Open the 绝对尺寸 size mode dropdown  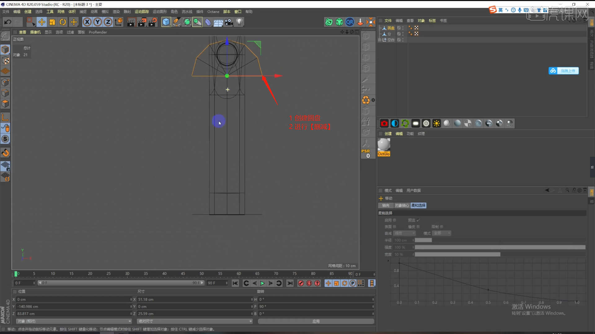tap(195, 321)
